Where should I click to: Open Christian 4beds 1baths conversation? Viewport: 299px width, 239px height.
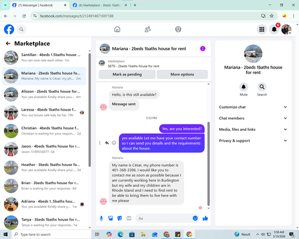(x=44, y=131)
